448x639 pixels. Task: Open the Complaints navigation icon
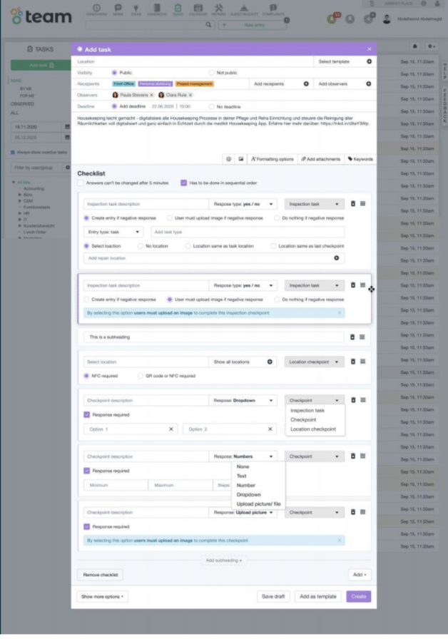tap(273, 10)
